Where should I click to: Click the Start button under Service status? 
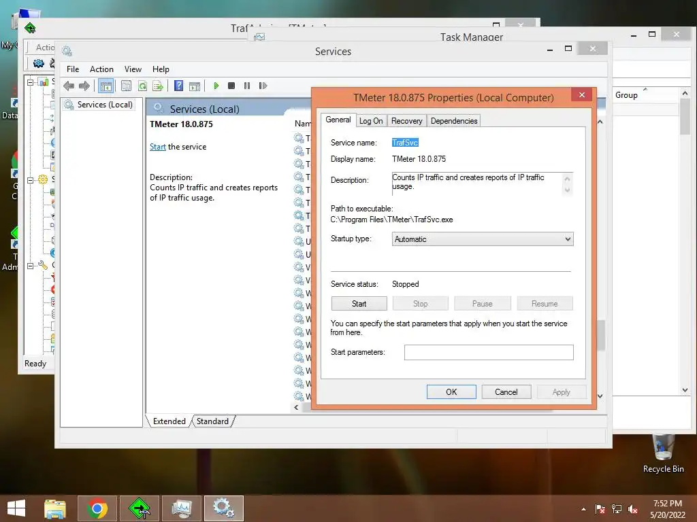359,304
